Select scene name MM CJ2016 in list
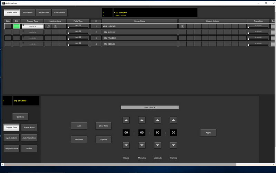276x173 pixels. click(x=140, y=32)
